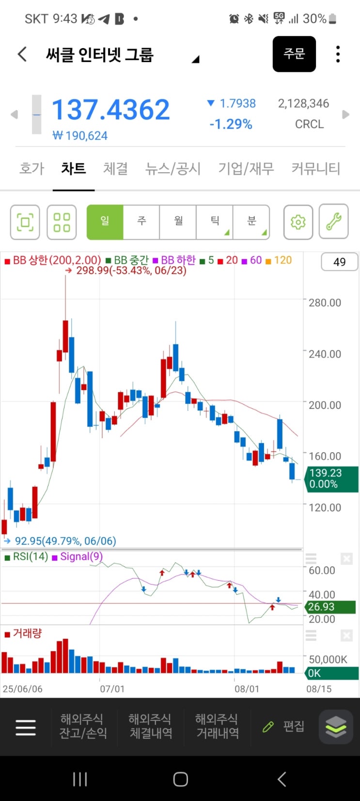Screen dimensions: 360x801
Task: Open the stock selector dropdown triangle
Action: pyautogui.click(x=195, y=59)
